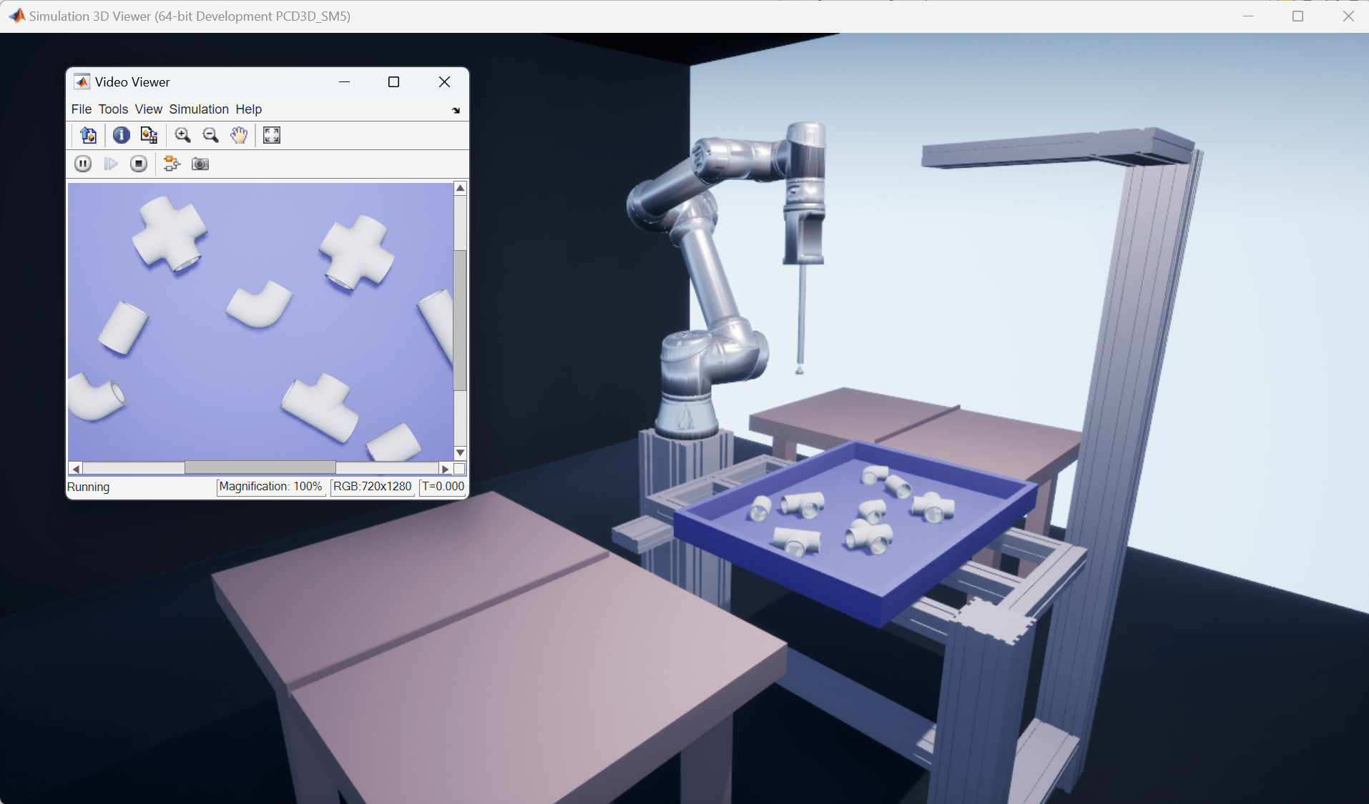Select the pan hand tool

[239, 135]
